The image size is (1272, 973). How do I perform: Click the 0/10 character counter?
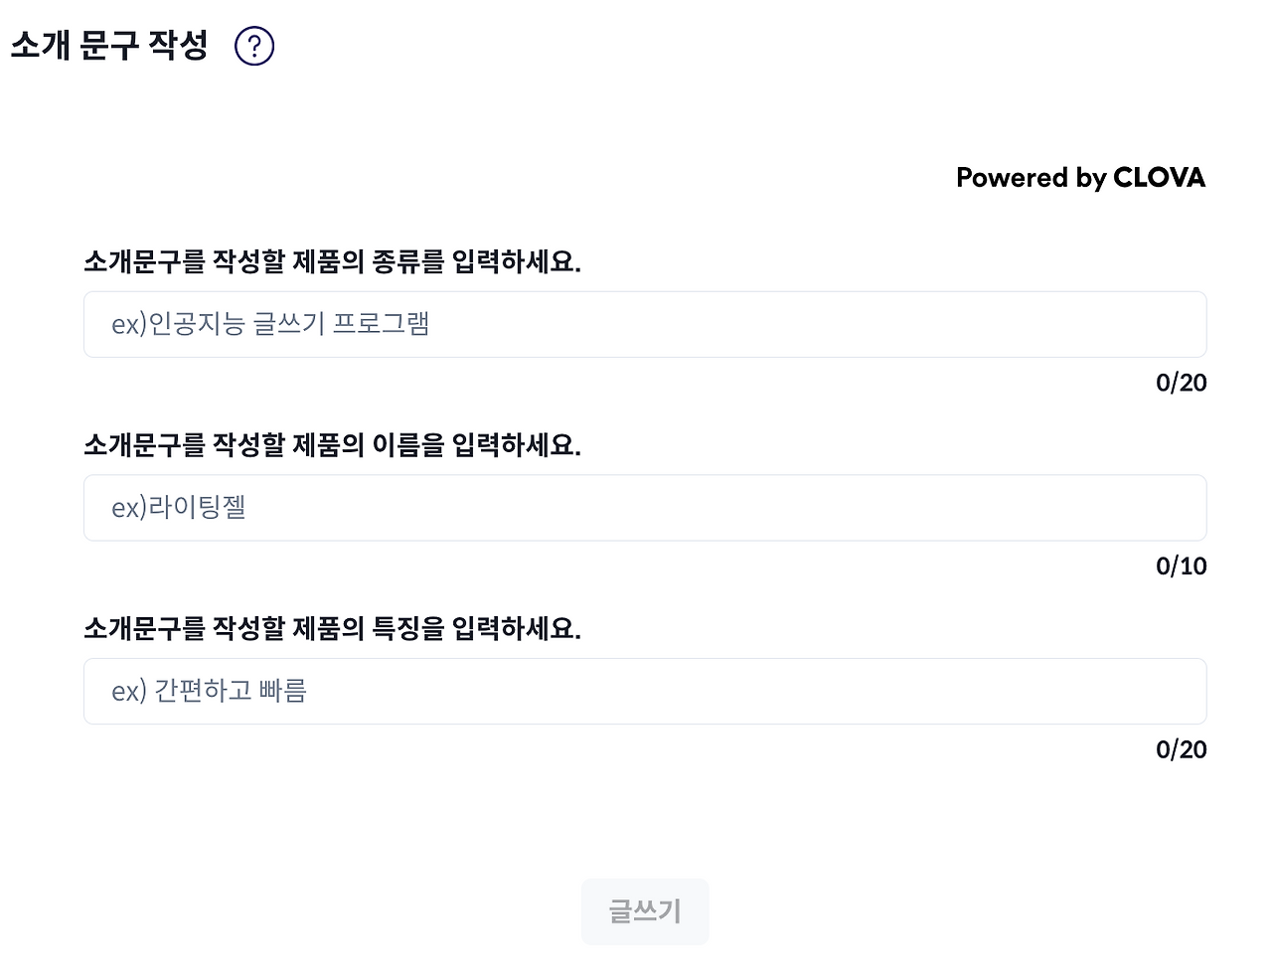pos(1182,566)
